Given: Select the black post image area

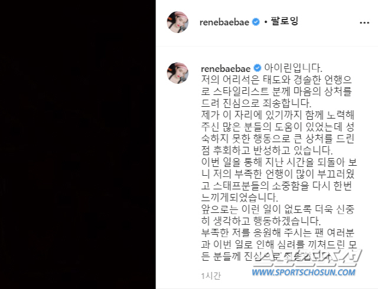Looking at the screenshot, I should click(77, 144).
